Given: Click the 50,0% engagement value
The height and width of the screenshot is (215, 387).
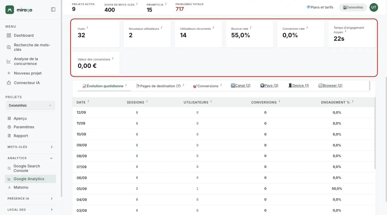Looking at the screenshot, I should [x=337, y=189].
